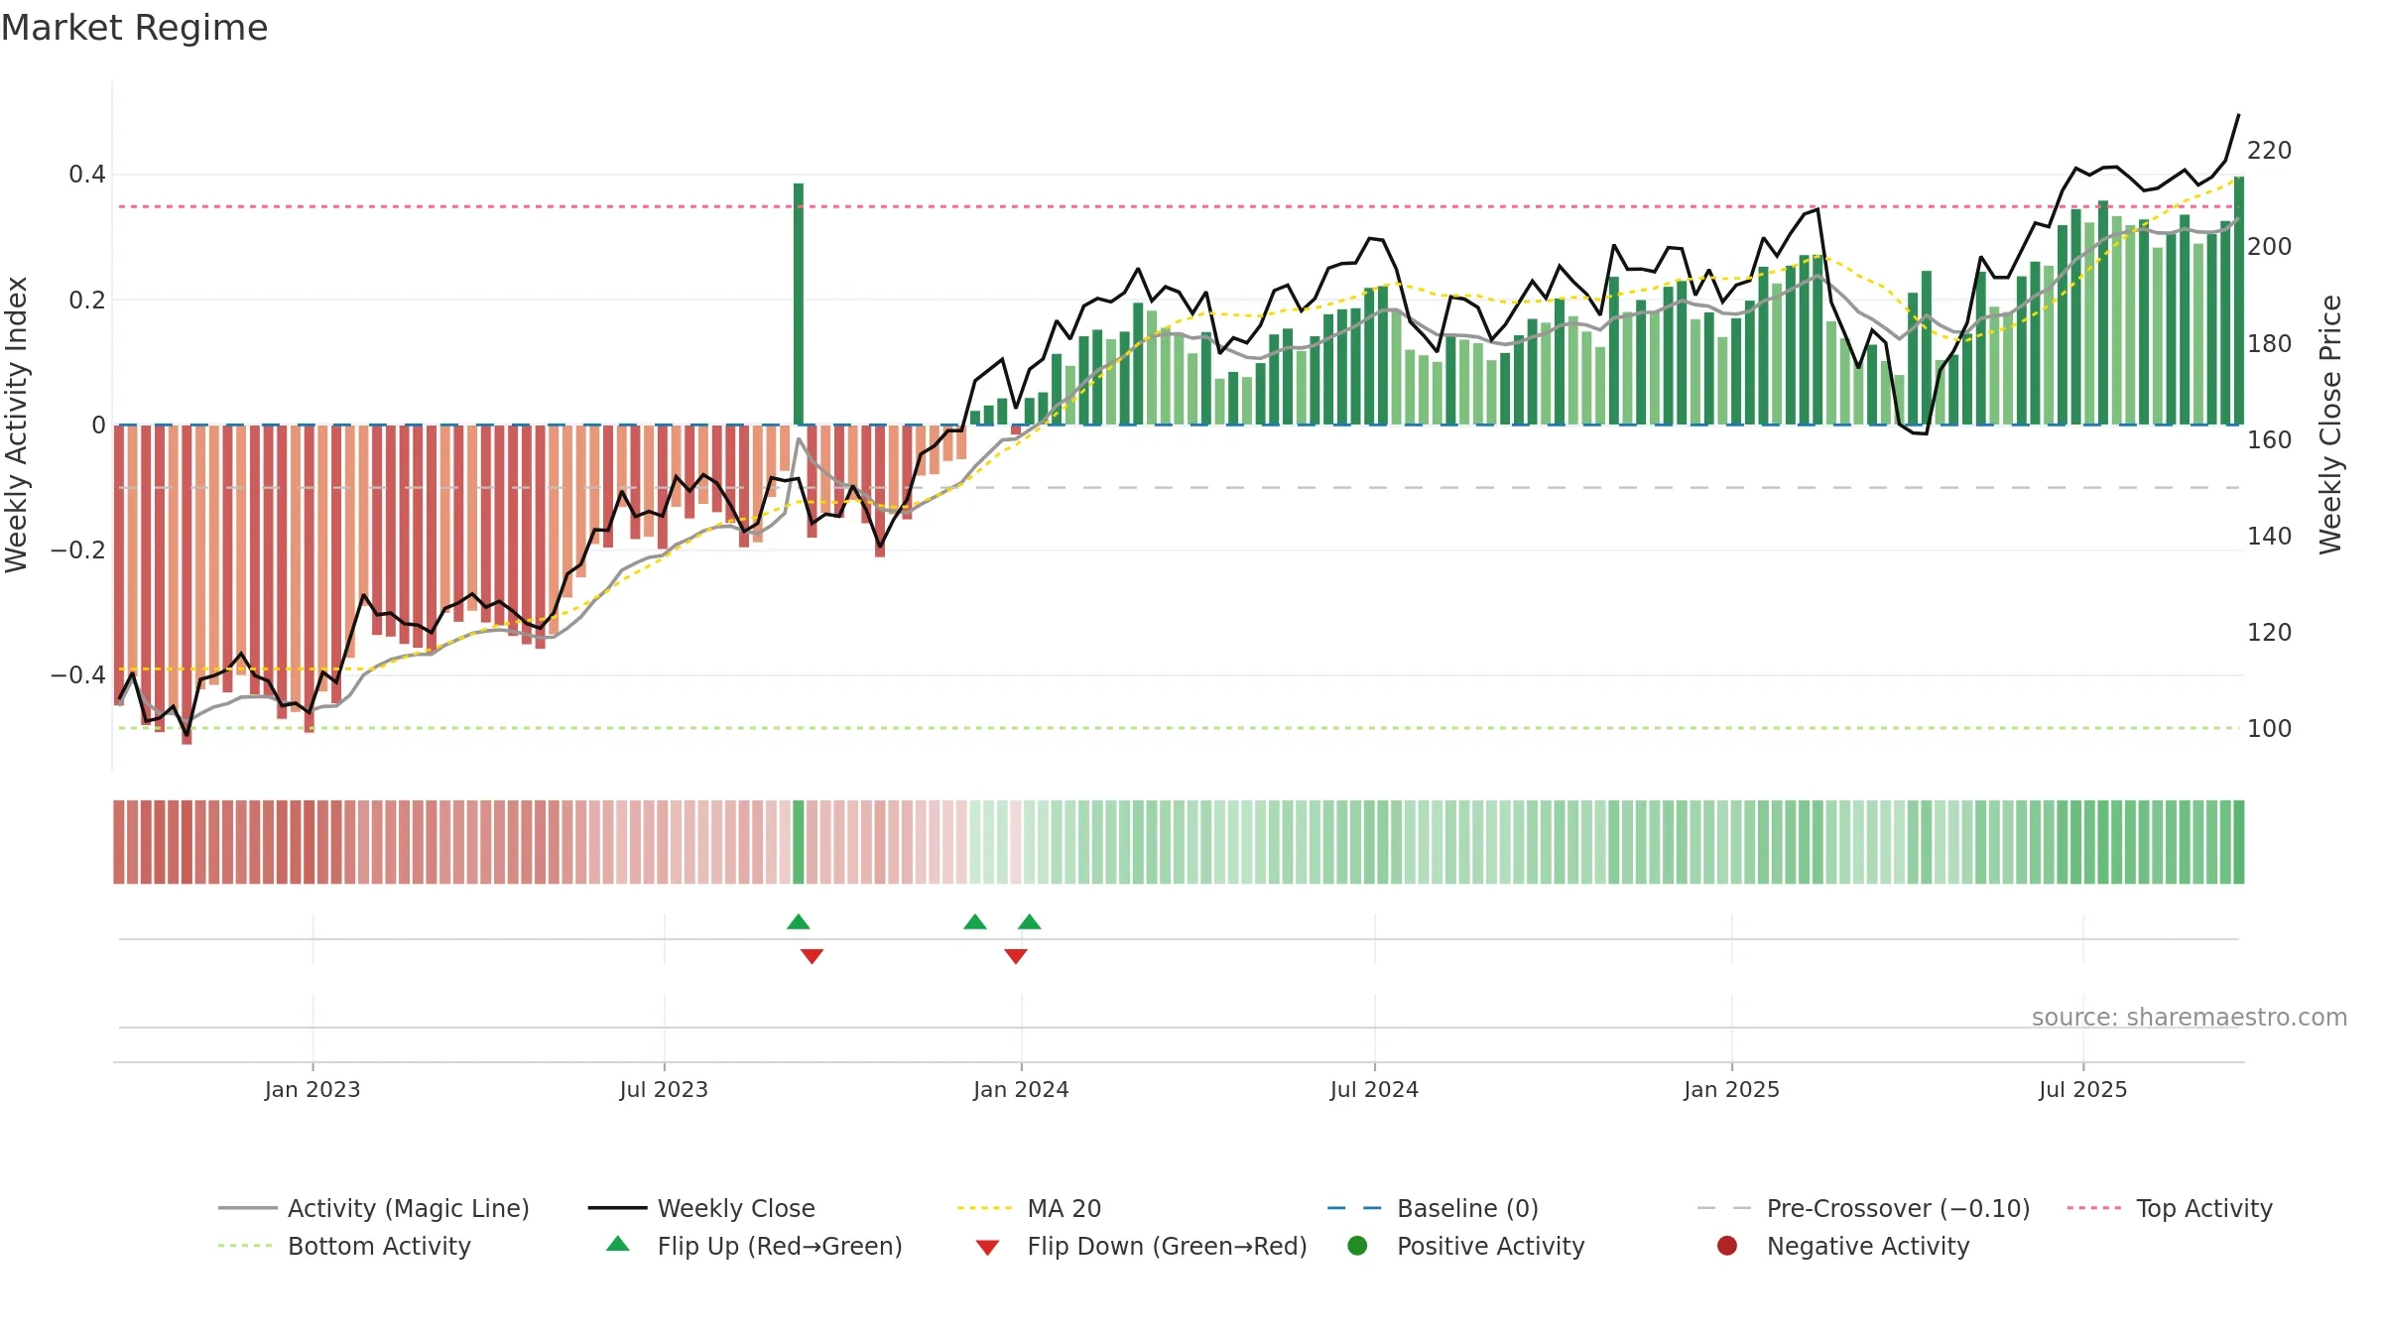Viewport: 2381px width, 1339px height.
Task: Click the Jan 2025 x-axis label
Action: pyautogui.click(x=1731, y=1090)
